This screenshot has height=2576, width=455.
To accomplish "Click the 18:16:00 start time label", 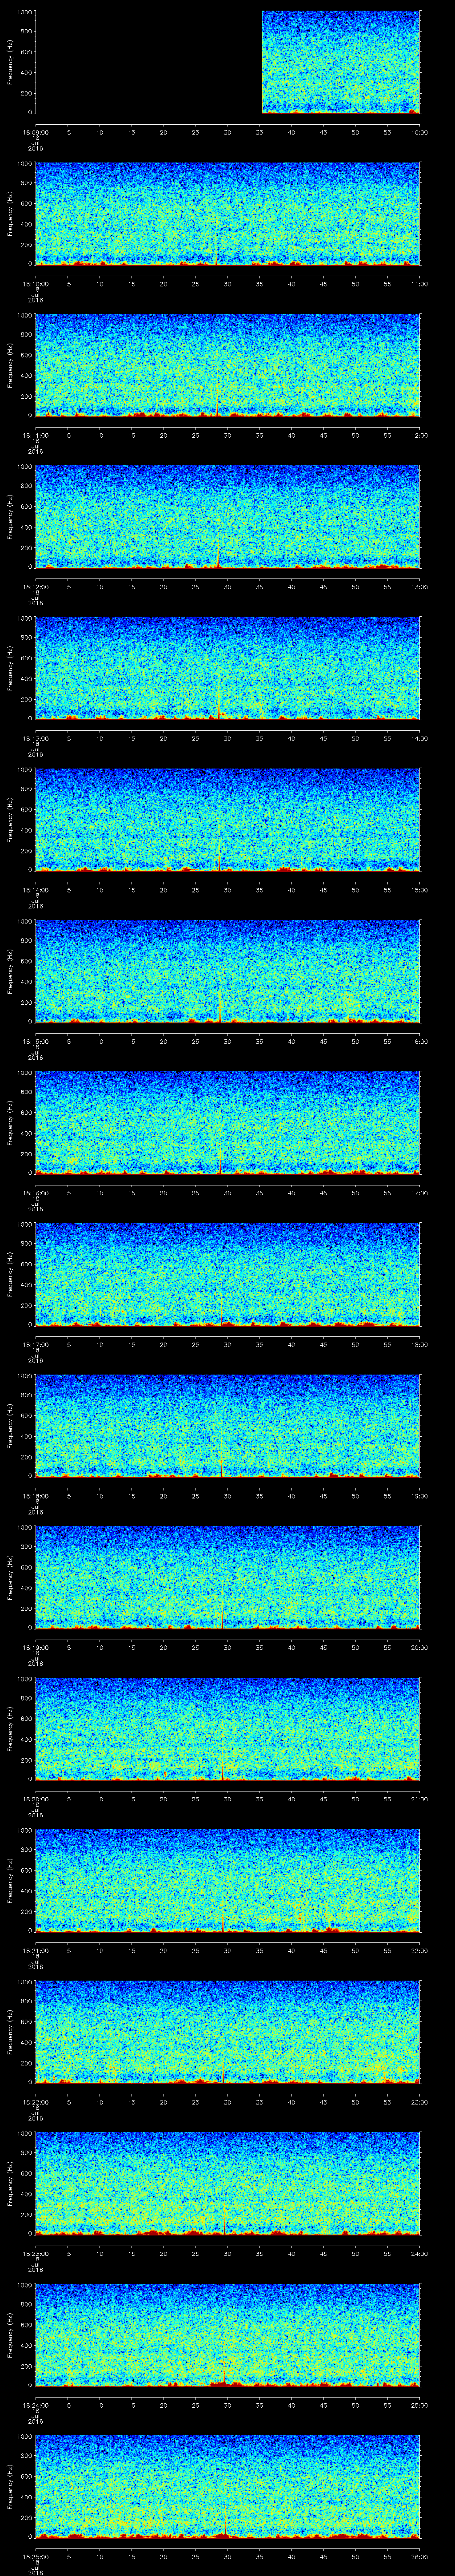I will point(35,1193).
